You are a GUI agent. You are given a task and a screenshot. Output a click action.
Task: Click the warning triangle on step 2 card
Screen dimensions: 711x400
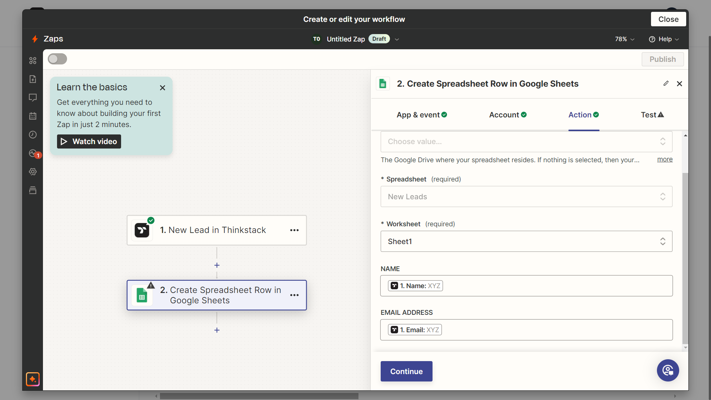(x=151, y=285)
